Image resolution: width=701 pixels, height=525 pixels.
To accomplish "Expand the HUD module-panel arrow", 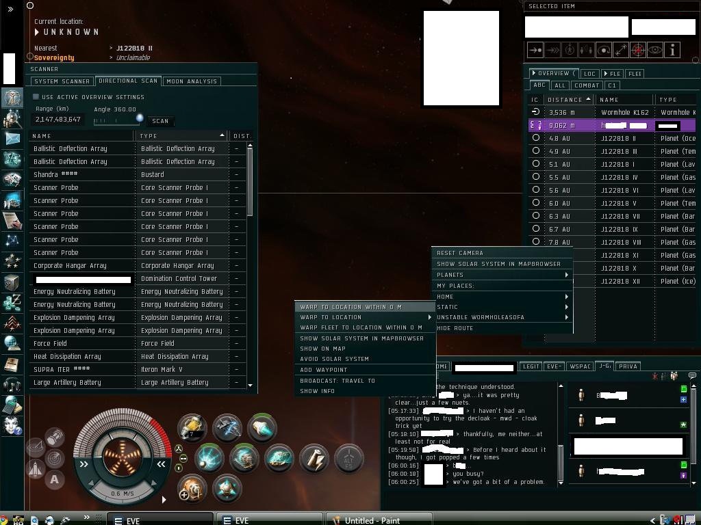I will 164,500.
